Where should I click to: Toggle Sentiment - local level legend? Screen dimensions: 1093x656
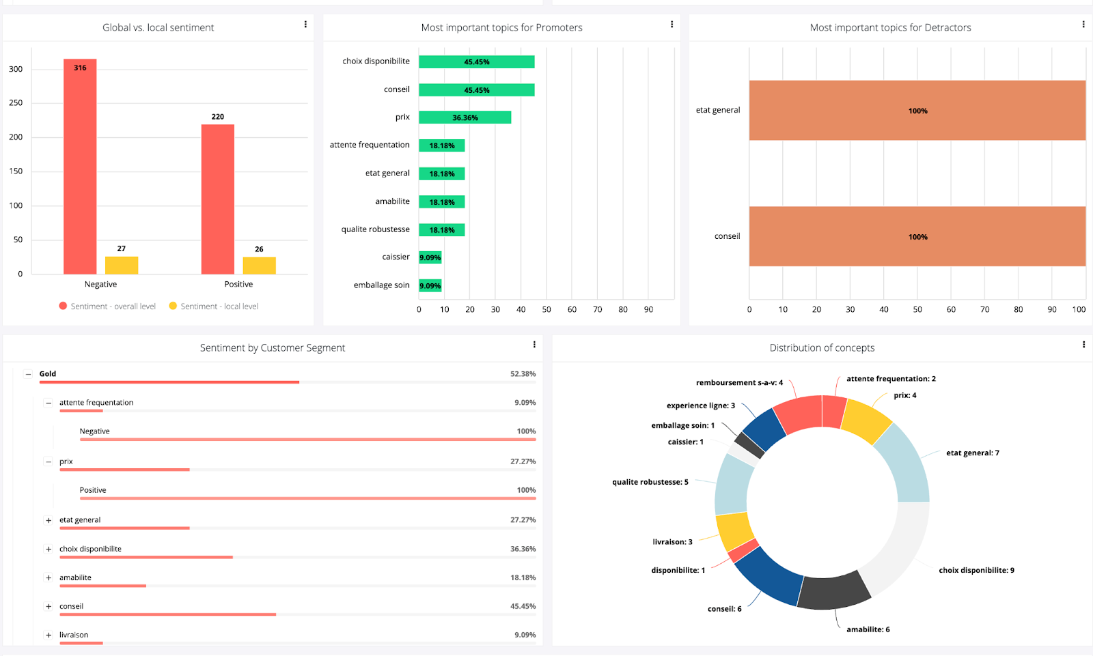(214, 306)
